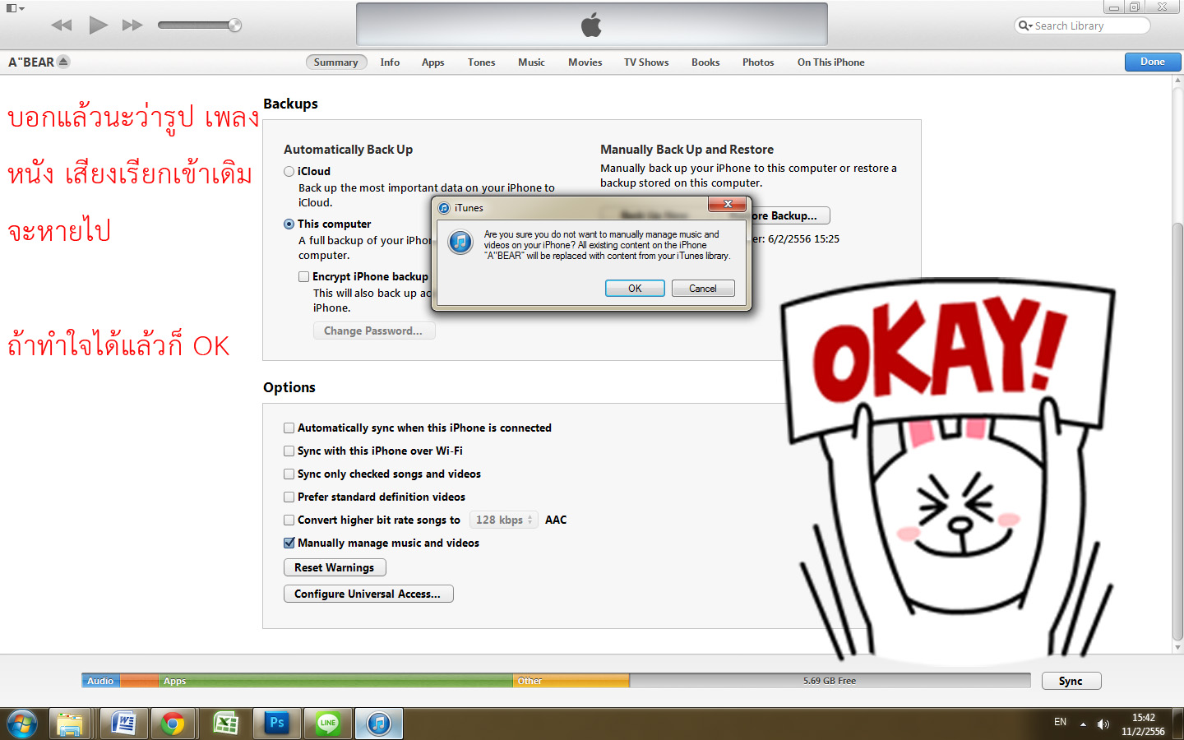Viewport: 1184px width, 740px height.
Task: Enable Sync only checked songs and videos
Action: point(289,474)
